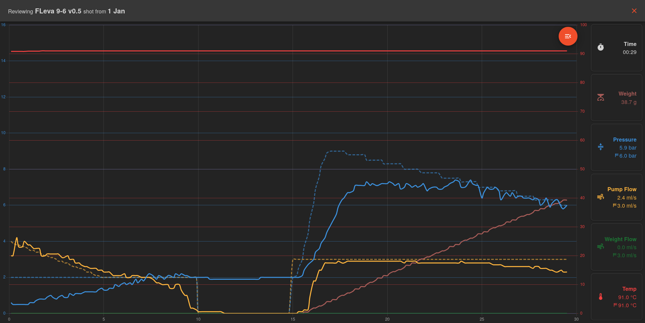
Task: Click the pressure target flag icon
Action: 616,155
